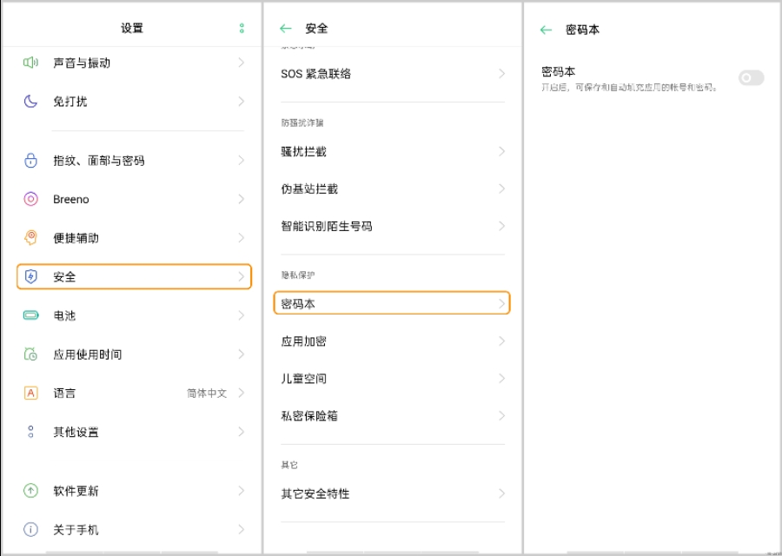The height and width of the screenshot is (556, 782).
Task: Select the 指纹、面部与密码 lock icon
Action: pos(30,160)
